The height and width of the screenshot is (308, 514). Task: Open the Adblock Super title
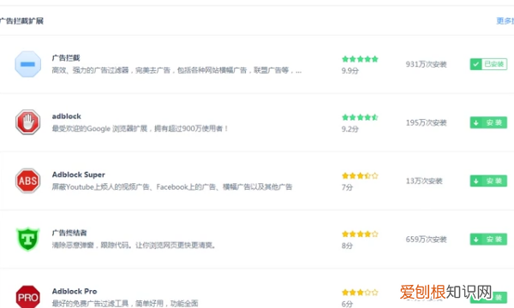[x=78, y=175]
